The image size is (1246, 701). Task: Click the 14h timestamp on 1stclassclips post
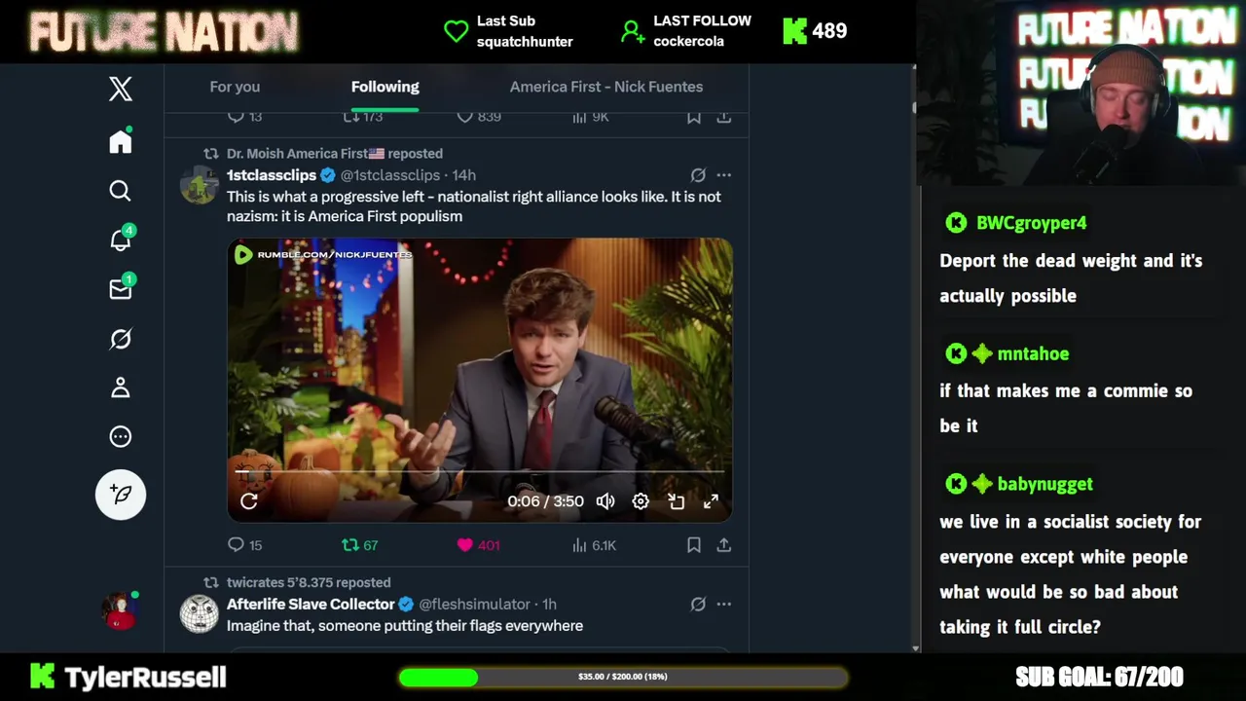click(464, 175)
